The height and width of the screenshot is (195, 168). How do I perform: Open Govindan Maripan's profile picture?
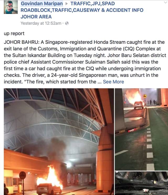[x=11, y=7]
